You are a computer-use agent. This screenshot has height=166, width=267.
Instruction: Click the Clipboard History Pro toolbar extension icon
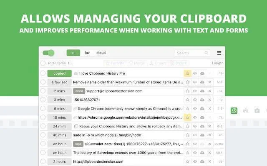coord(234,111)
